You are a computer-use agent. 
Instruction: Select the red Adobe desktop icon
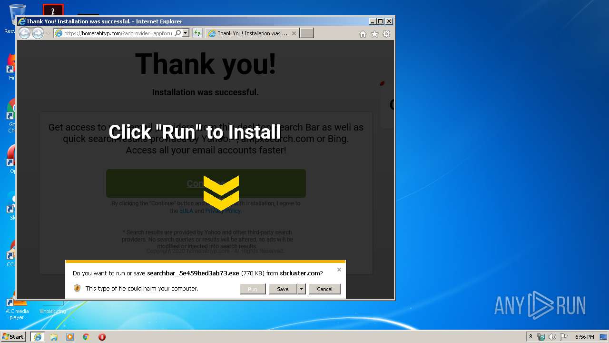click(53, 10)
